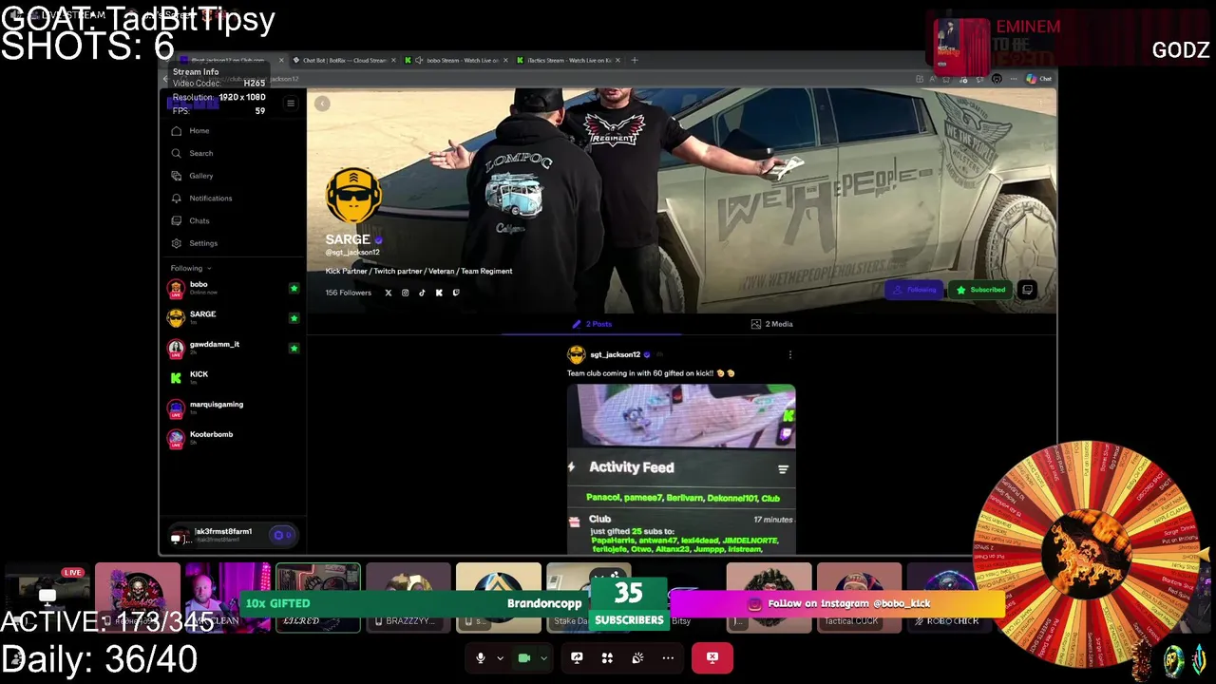Toggle the camera in call bar
The height and width of the screenshot is (684, 1216).
[523, 657]
